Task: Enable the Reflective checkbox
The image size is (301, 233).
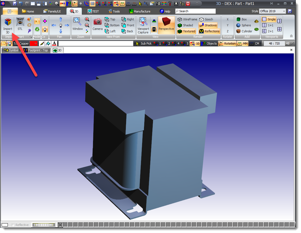Action: pos(13,225)
